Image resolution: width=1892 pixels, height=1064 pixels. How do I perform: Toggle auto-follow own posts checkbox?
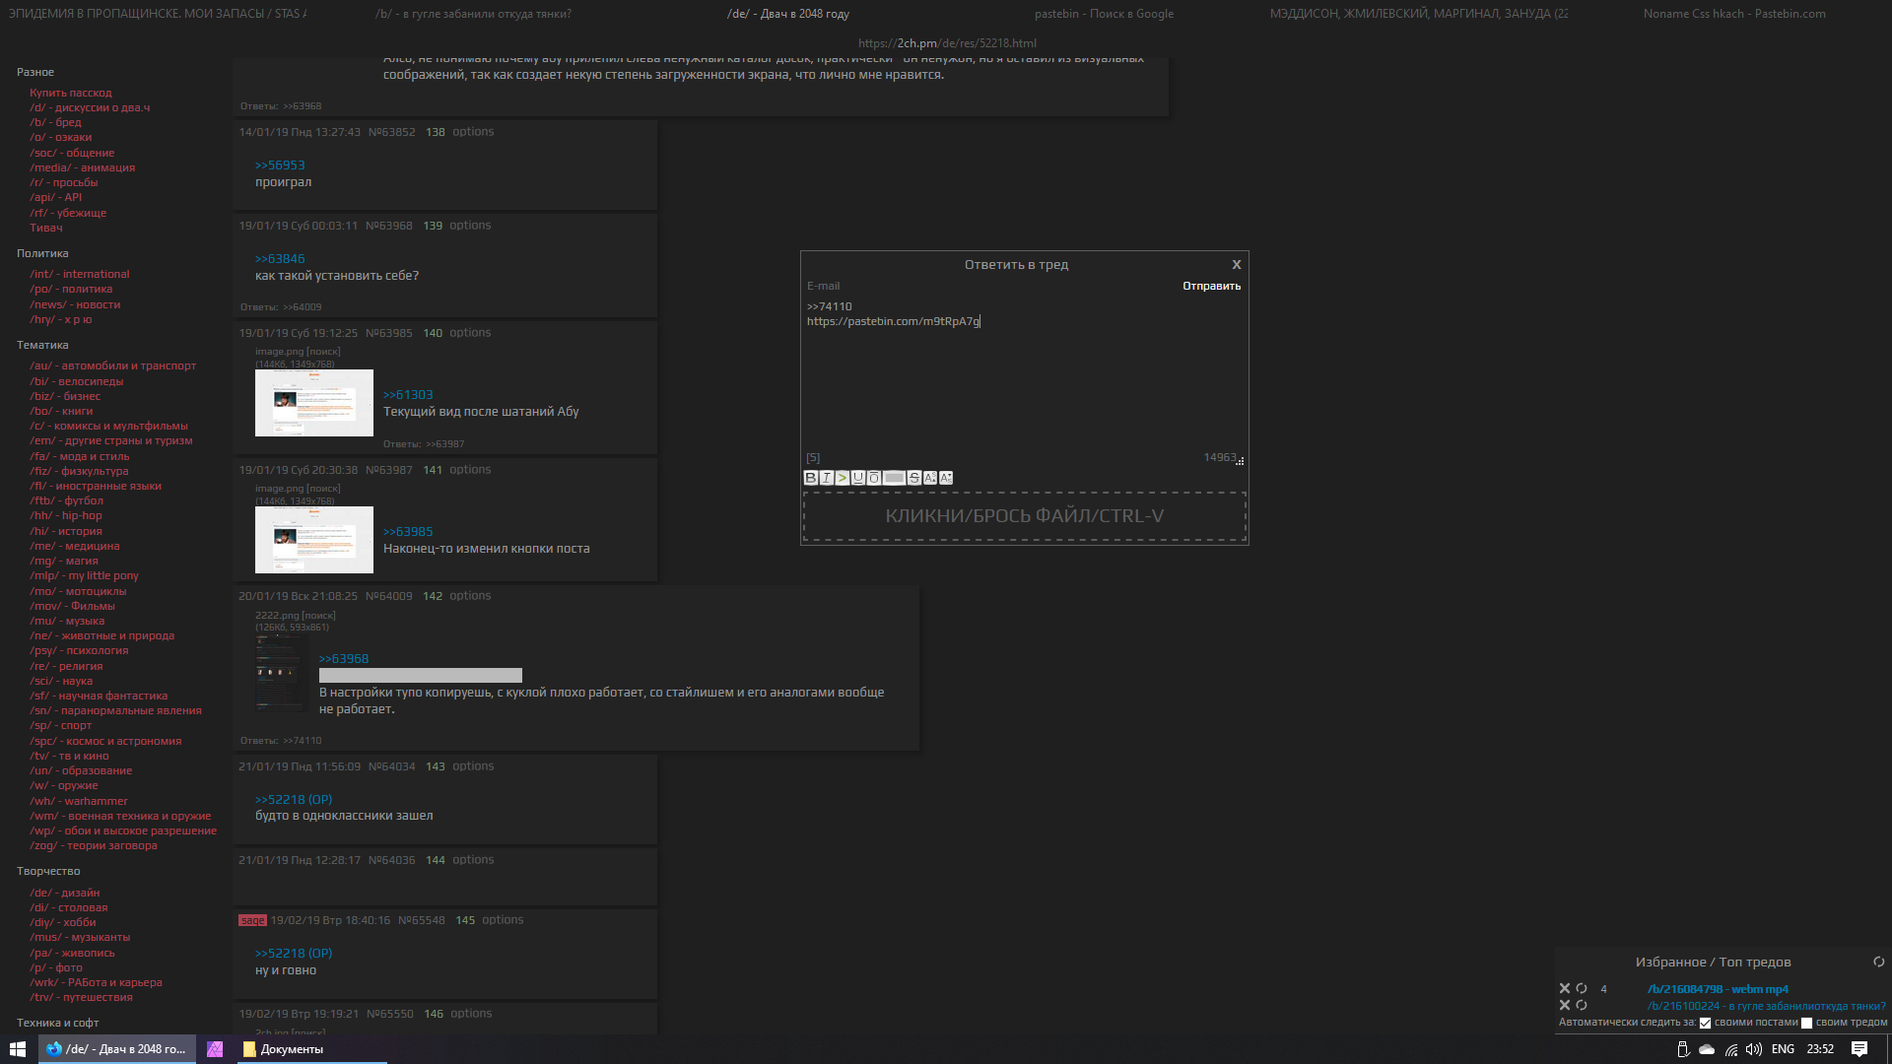[x=1706, y=1023]
